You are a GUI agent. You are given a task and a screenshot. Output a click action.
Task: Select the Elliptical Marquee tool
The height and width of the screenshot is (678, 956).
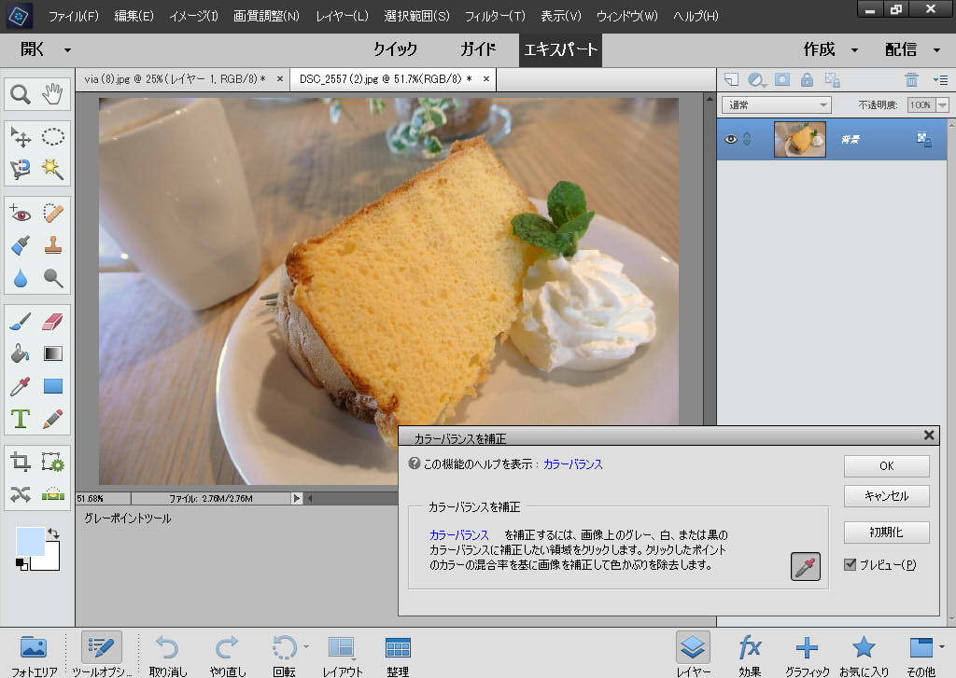53,136
